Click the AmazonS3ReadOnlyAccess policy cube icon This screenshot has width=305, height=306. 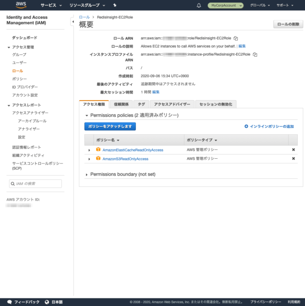(x=98, y=158)
